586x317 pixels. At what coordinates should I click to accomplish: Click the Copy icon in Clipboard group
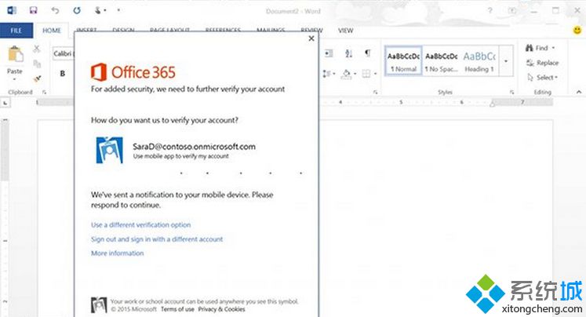[x=37, y=64]
